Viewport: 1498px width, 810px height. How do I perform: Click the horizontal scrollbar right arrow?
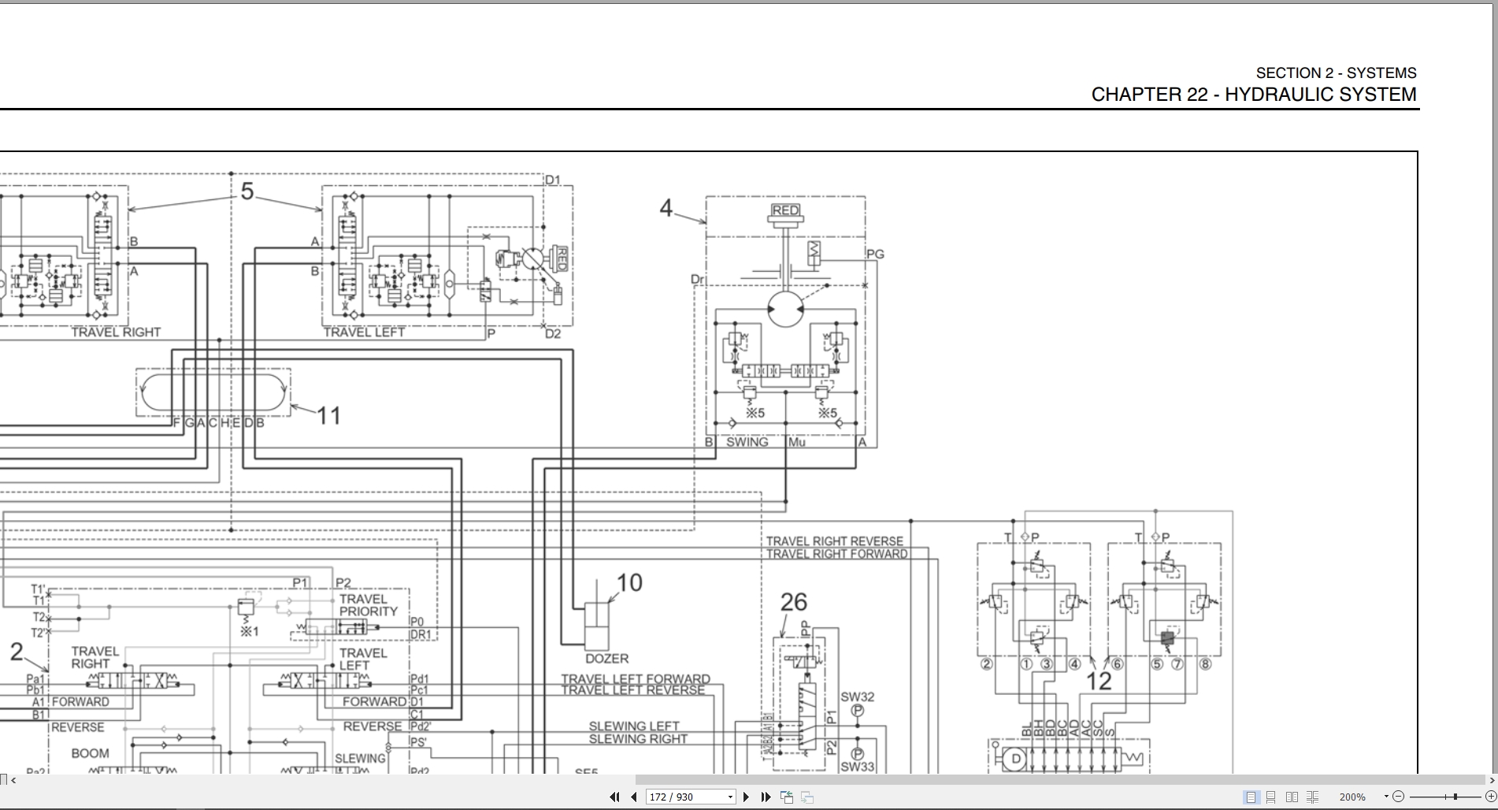pos(1492,780)
